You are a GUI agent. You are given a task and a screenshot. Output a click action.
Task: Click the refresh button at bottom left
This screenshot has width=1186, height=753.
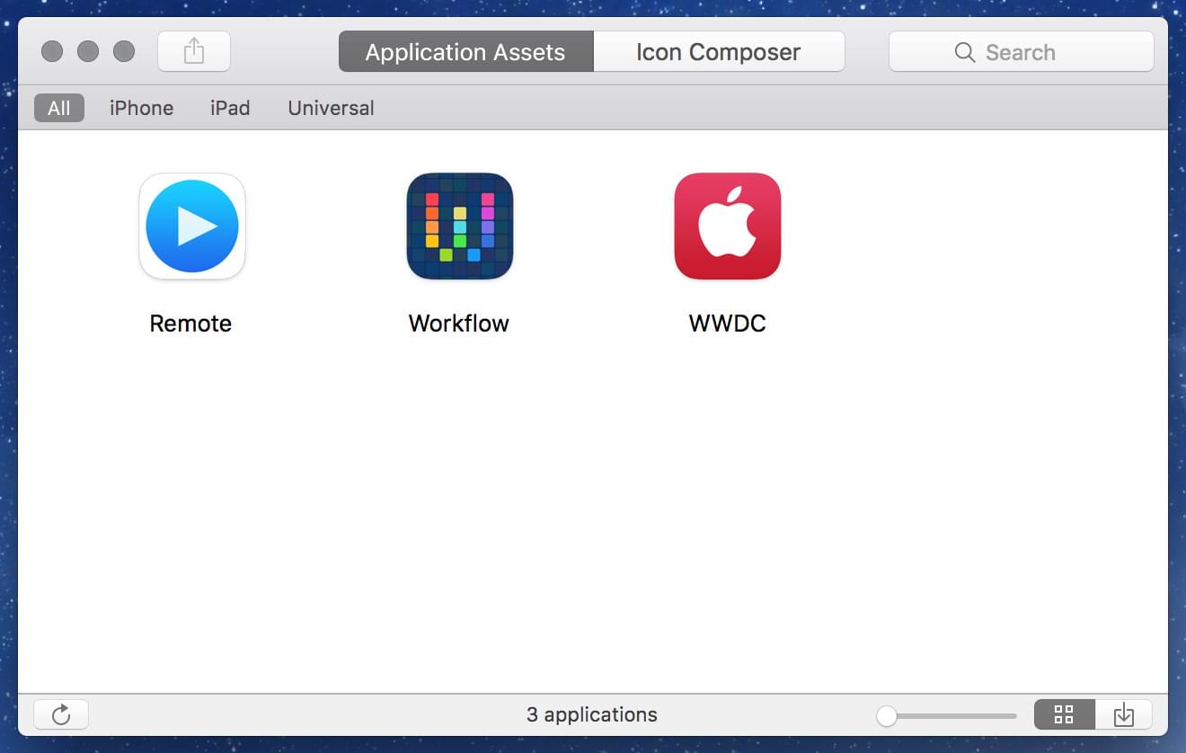[61, 714]
